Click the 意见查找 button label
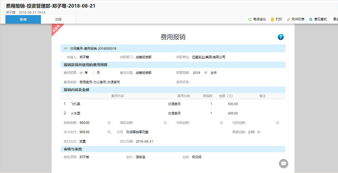 [x=320, y=19]
